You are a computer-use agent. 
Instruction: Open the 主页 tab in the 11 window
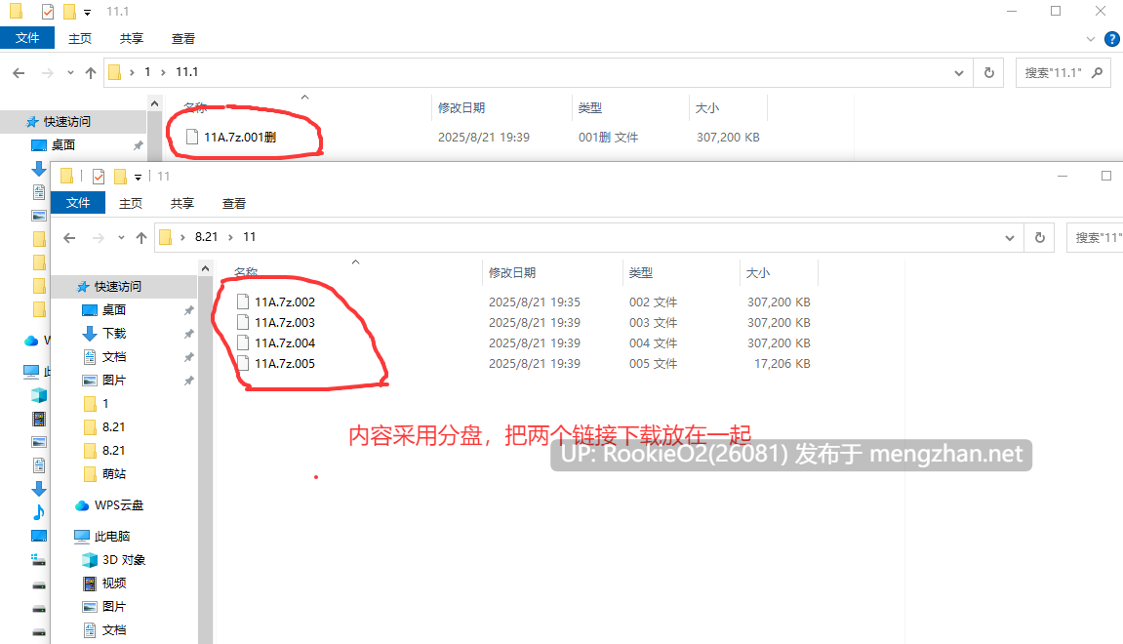tap(131, 203)
